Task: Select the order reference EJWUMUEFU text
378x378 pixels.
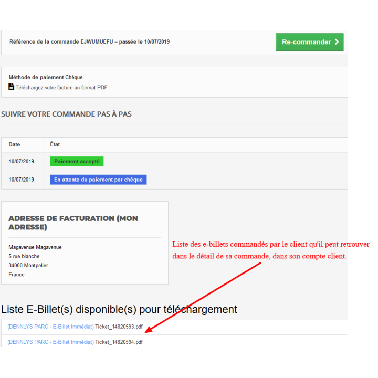Action: pos(97,41)
